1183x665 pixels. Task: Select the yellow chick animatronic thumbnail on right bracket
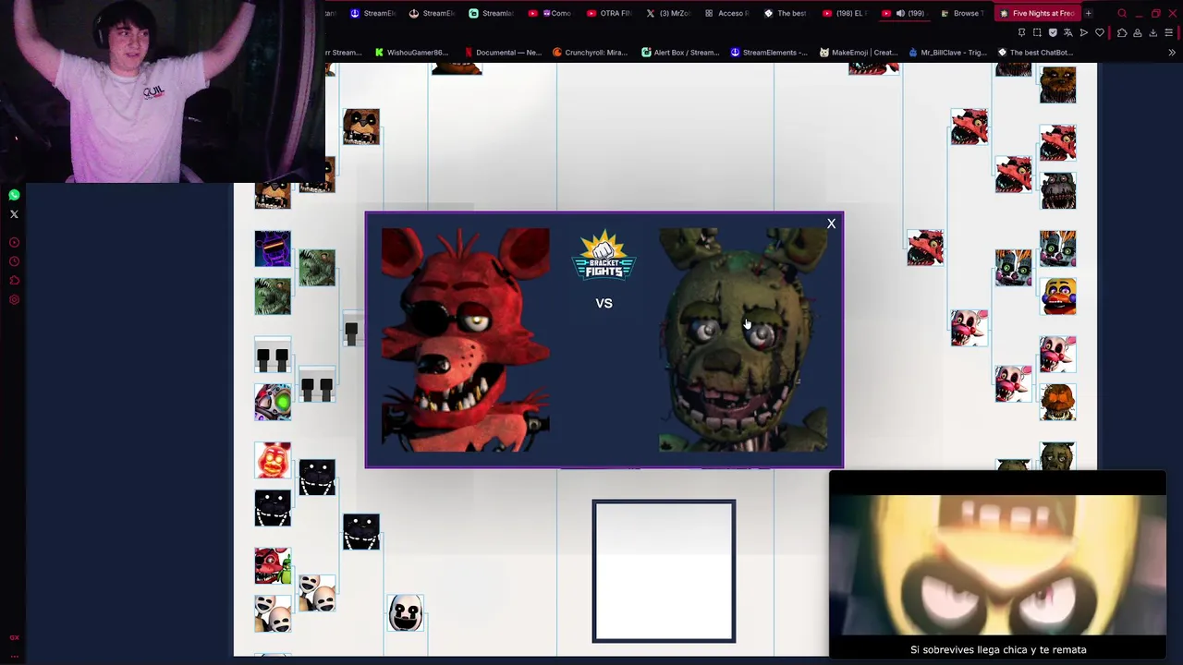(x=1058, y=297)
